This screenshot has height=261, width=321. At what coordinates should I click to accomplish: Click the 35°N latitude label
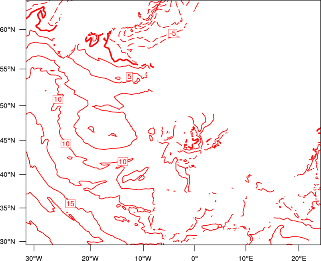click(x=8, y=208)
